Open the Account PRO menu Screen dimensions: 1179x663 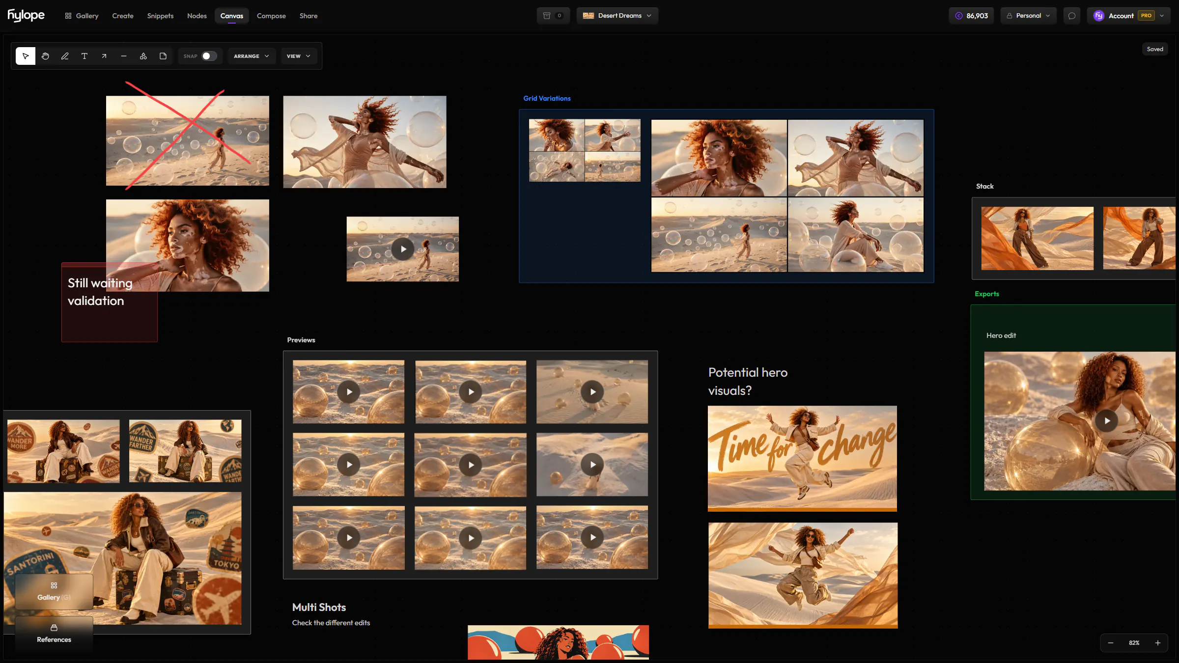coord(1128,16)
